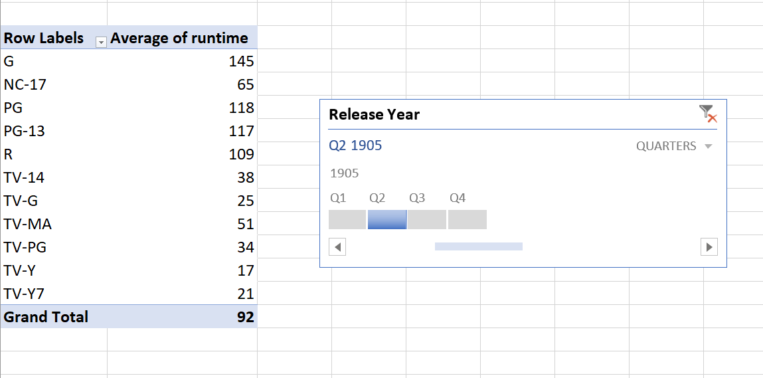The height and width of the screenshot is (378, 763).
Task: Click the Q2 1905 selection label
Action: 355,145
